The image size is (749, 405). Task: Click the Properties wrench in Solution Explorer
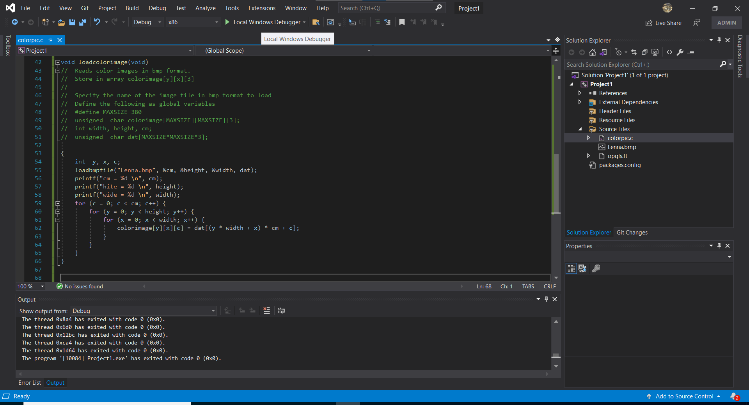(x=680, y=52)
